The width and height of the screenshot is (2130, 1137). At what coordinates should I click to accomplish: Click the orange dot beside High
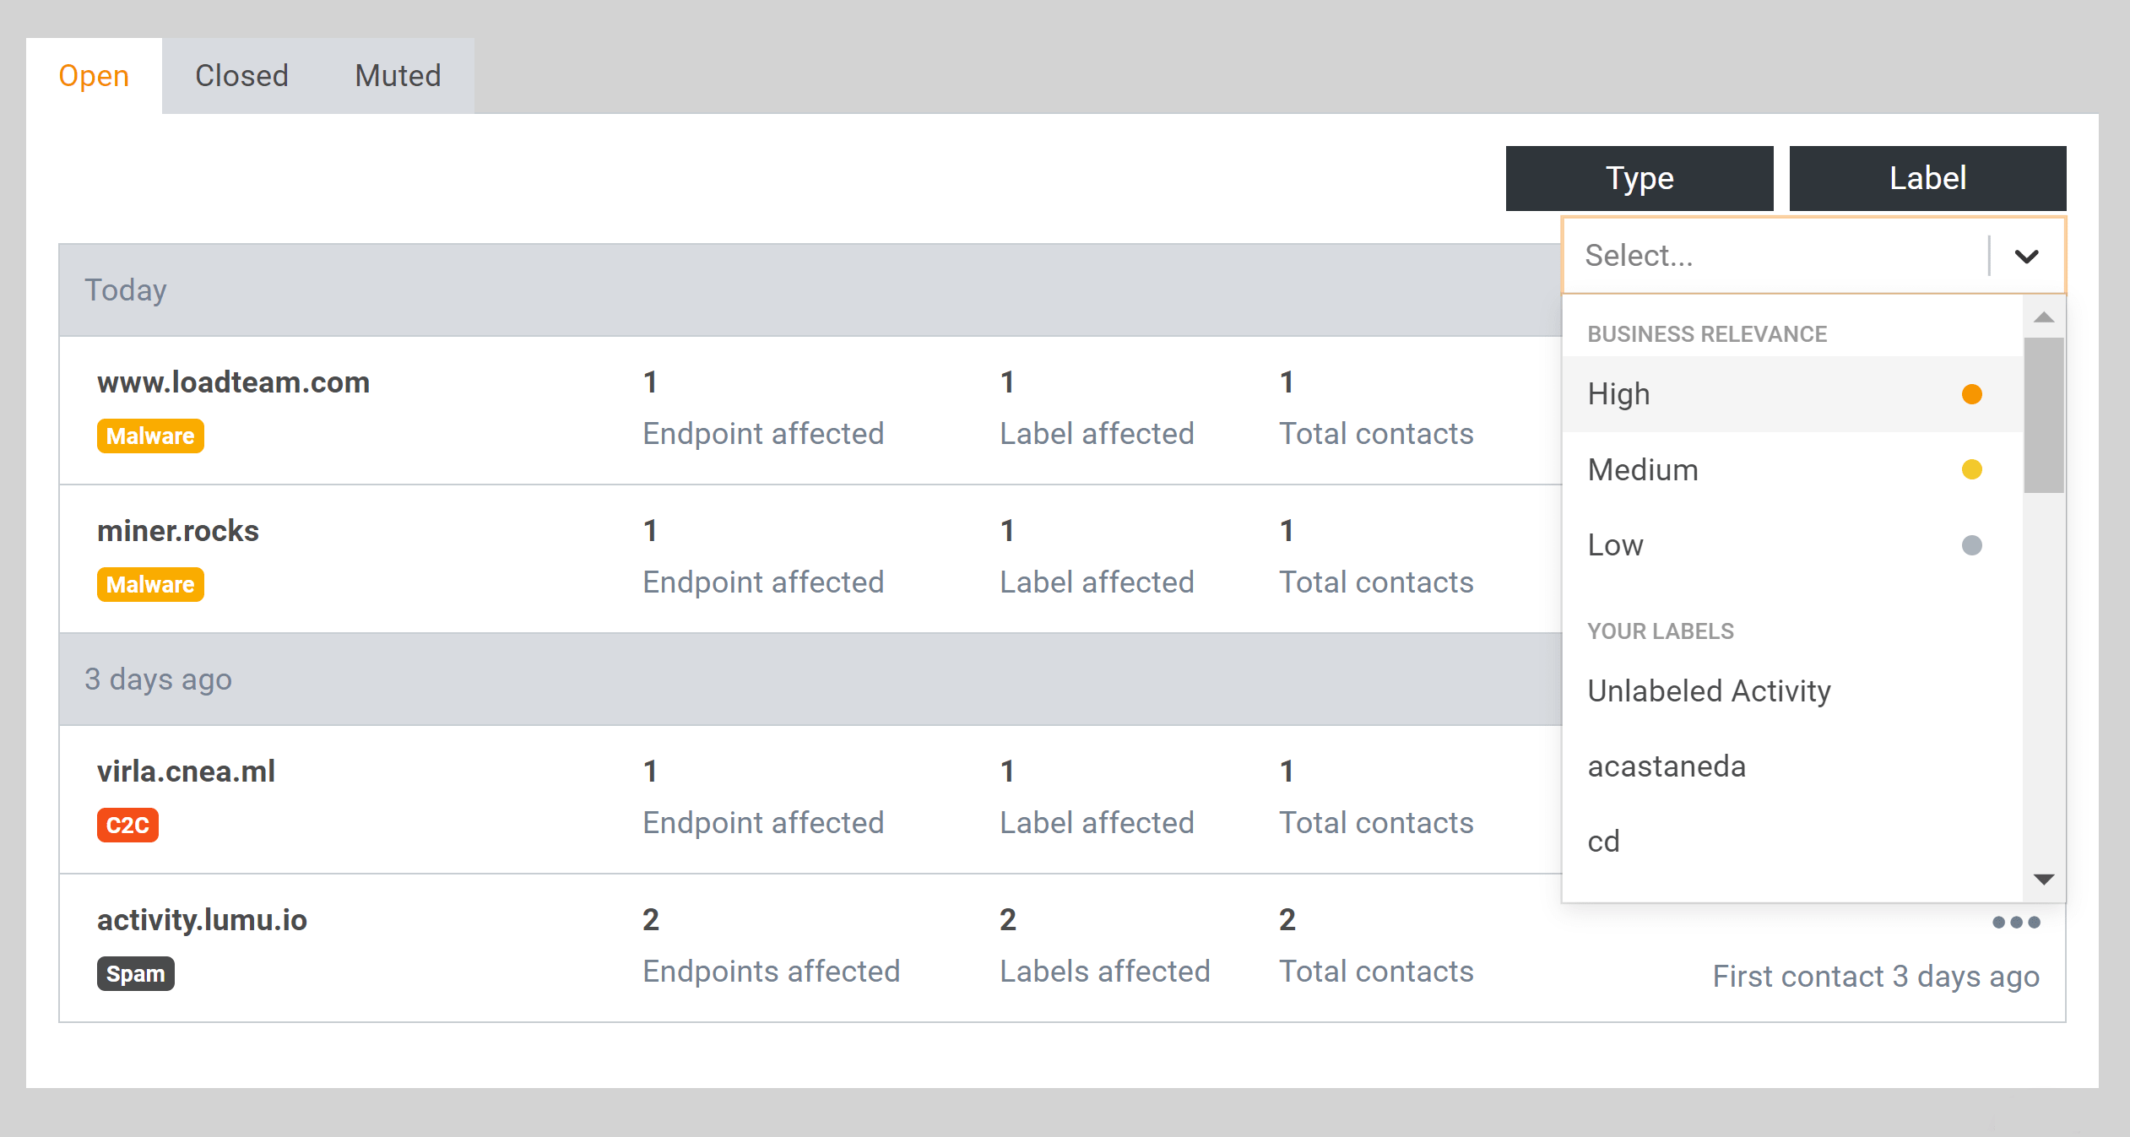click(1971, 394)
